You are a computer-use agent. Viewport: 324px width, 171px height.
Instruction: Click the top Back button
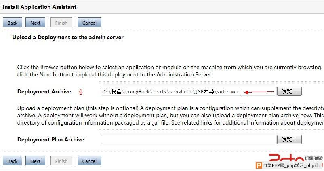pos(13,22)
